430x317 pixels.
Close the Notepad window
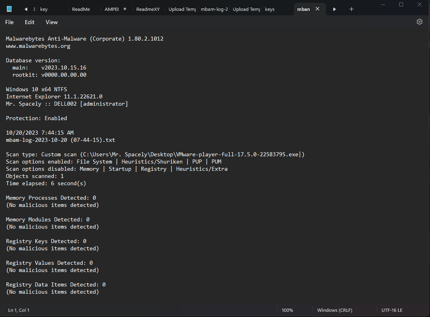pos(419,5)
